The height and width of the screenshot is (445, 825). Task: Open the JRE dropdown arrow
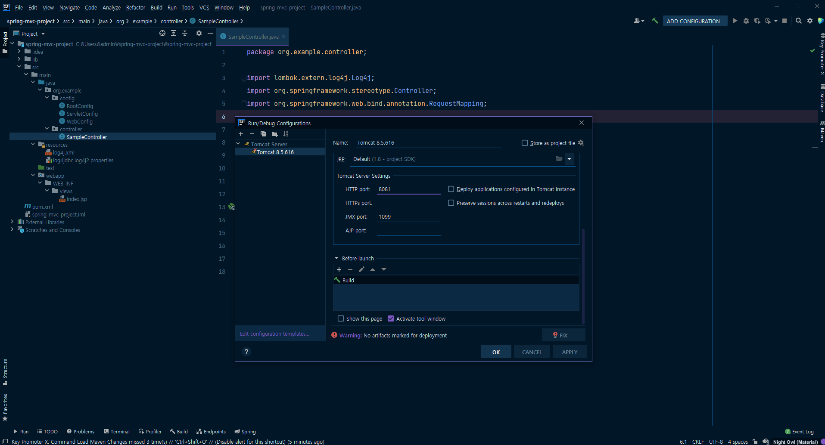coord(569,159)
